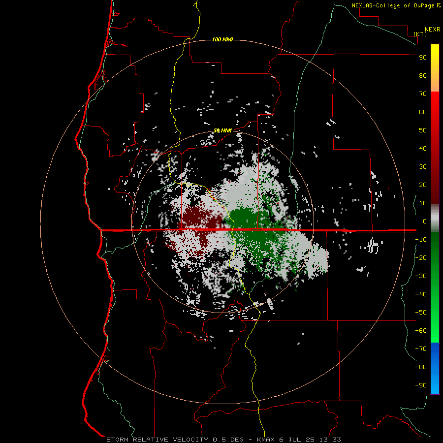The height and width of the screenshot is (443, 443).
Task: Click the 80 value on the velocity scale
Action: tap(423, 75)
